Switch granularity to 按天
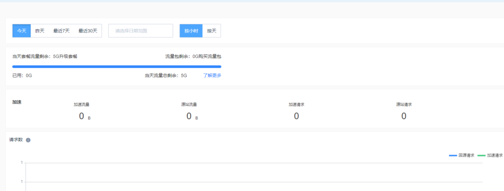 tap(212, 31)
